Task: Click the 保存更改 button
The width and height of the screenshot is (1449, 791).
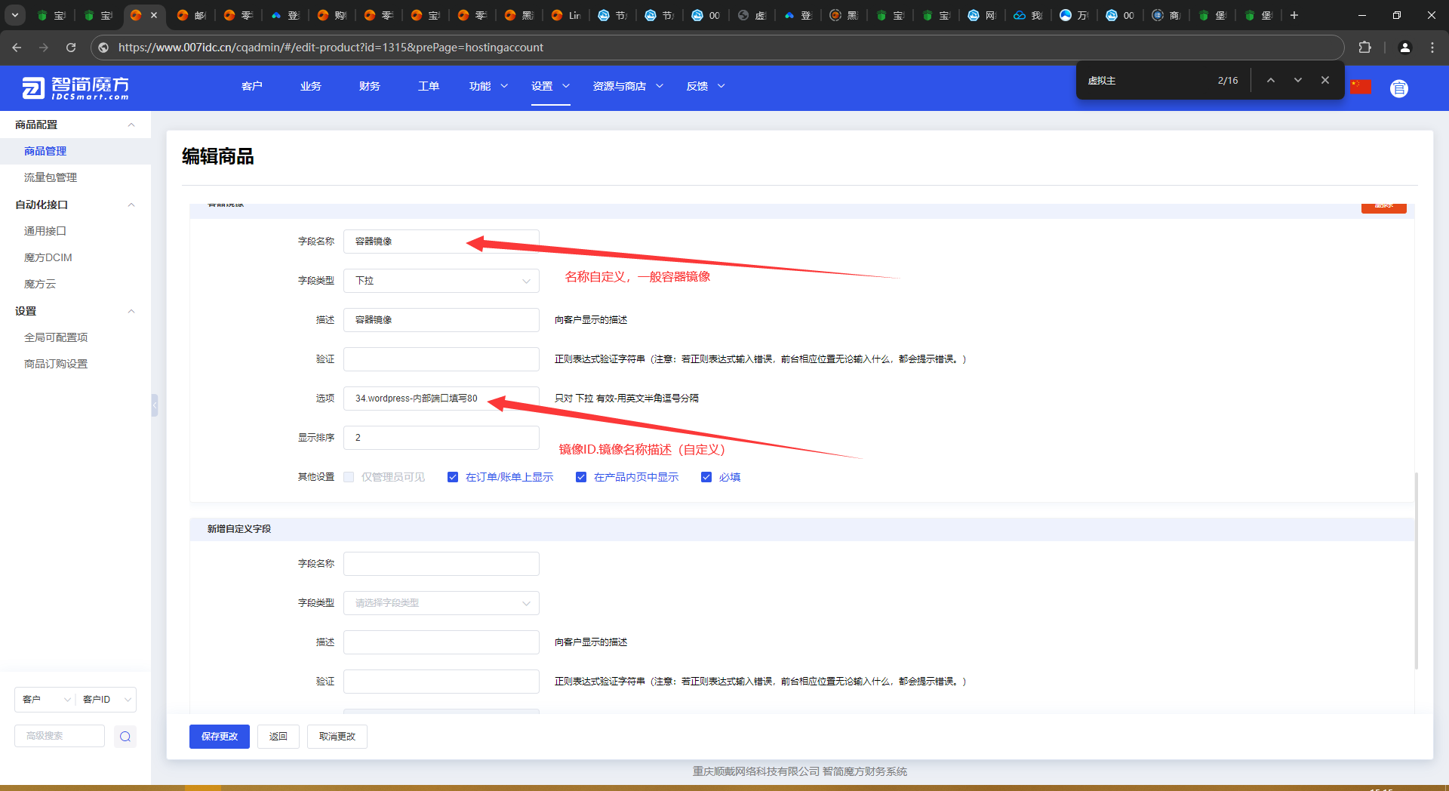Action: pos(220,737)
